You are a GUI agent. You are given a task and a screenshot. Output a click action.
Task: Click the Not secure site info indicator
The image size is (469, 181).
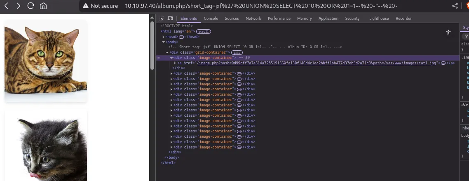pos(100,6)
